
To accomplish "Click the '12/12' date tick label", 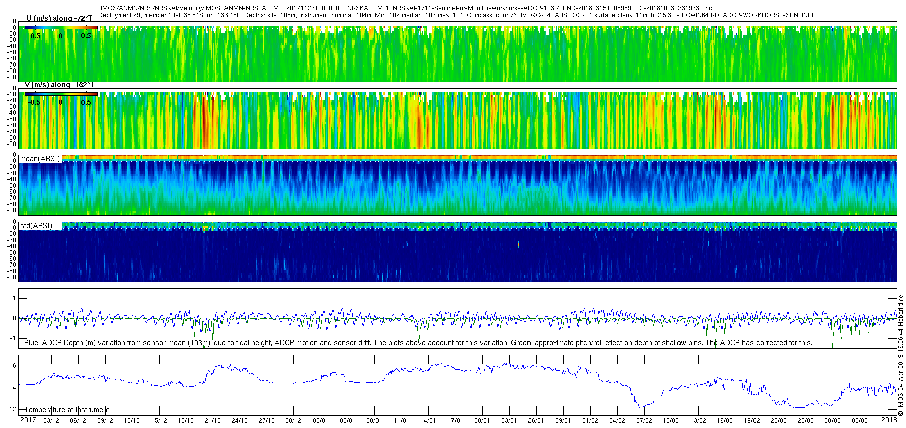I will [x=132, y=421].
